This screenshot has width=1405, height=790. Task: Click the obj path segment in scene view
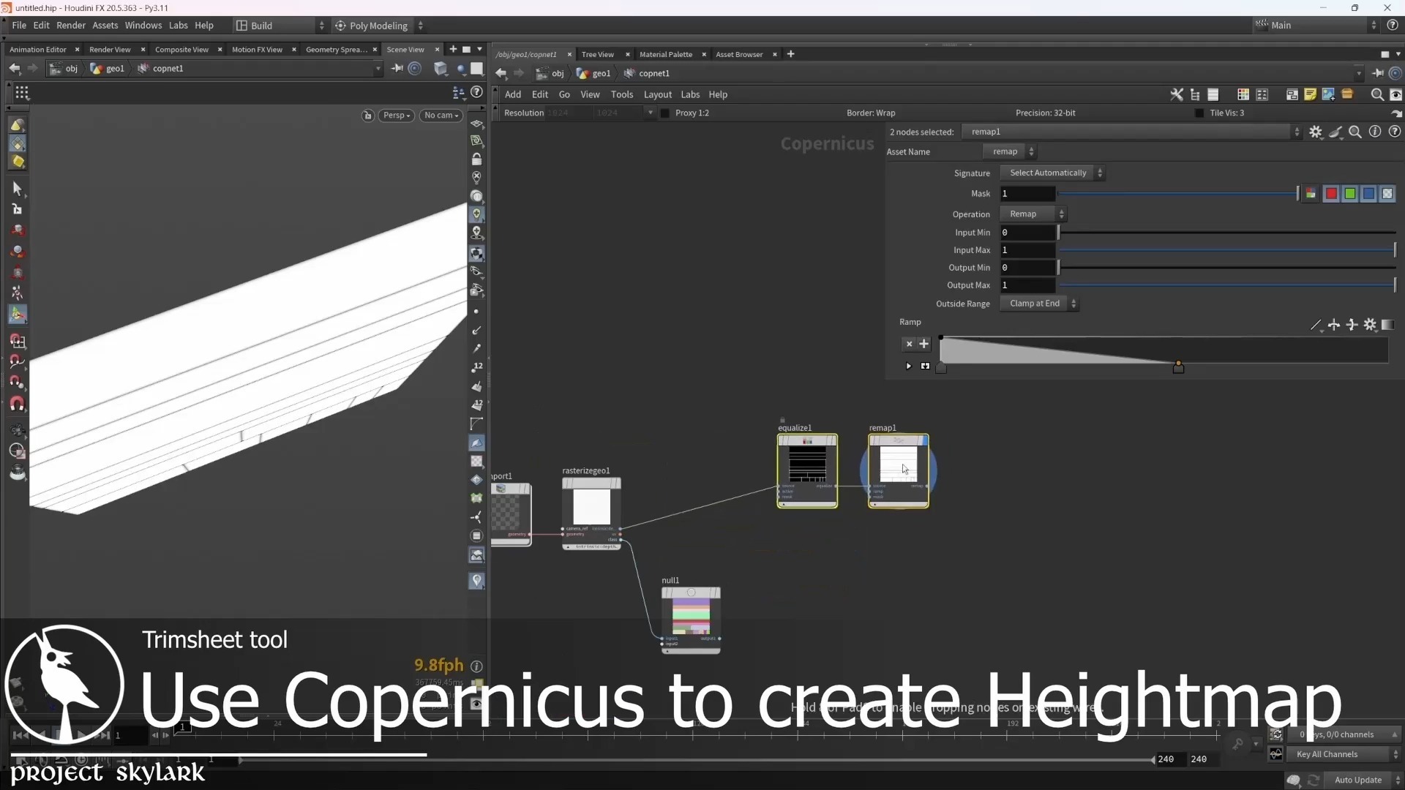click(x=64, y=68)
